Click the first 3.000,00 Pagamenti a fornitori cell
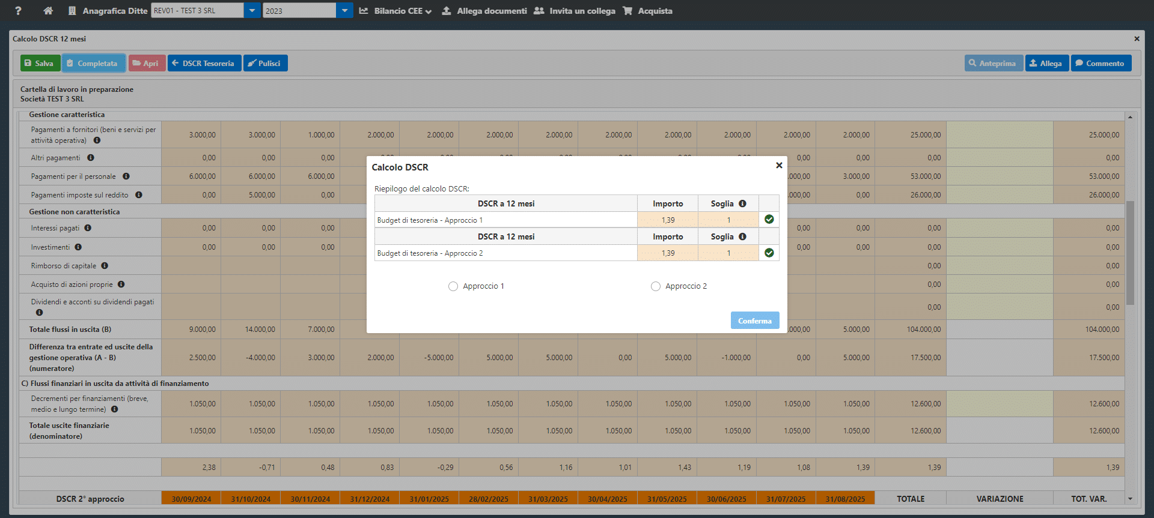The height and width of the screenshot is (518, 1154). click(191, 135)
